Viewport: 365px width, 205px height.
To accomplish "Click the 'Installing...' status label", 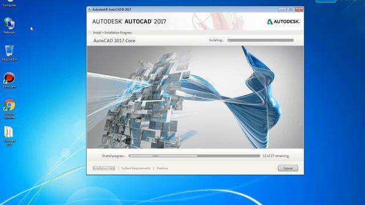I will (x=217, y=40).
